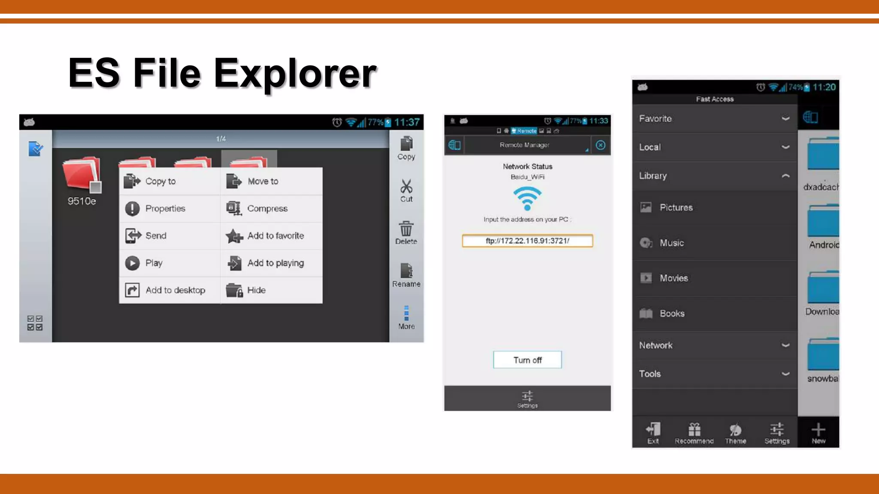Tap the cat notification icon at 11:37 screen
Image resolution: width=879 pixels, height=494 pixels.
[29, 122]
